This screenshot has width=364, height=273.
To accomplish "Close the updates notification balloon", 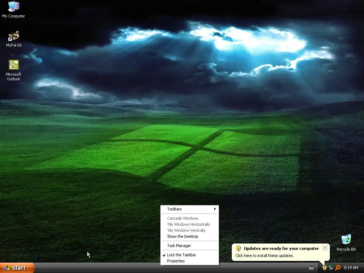I will point(325,248).
